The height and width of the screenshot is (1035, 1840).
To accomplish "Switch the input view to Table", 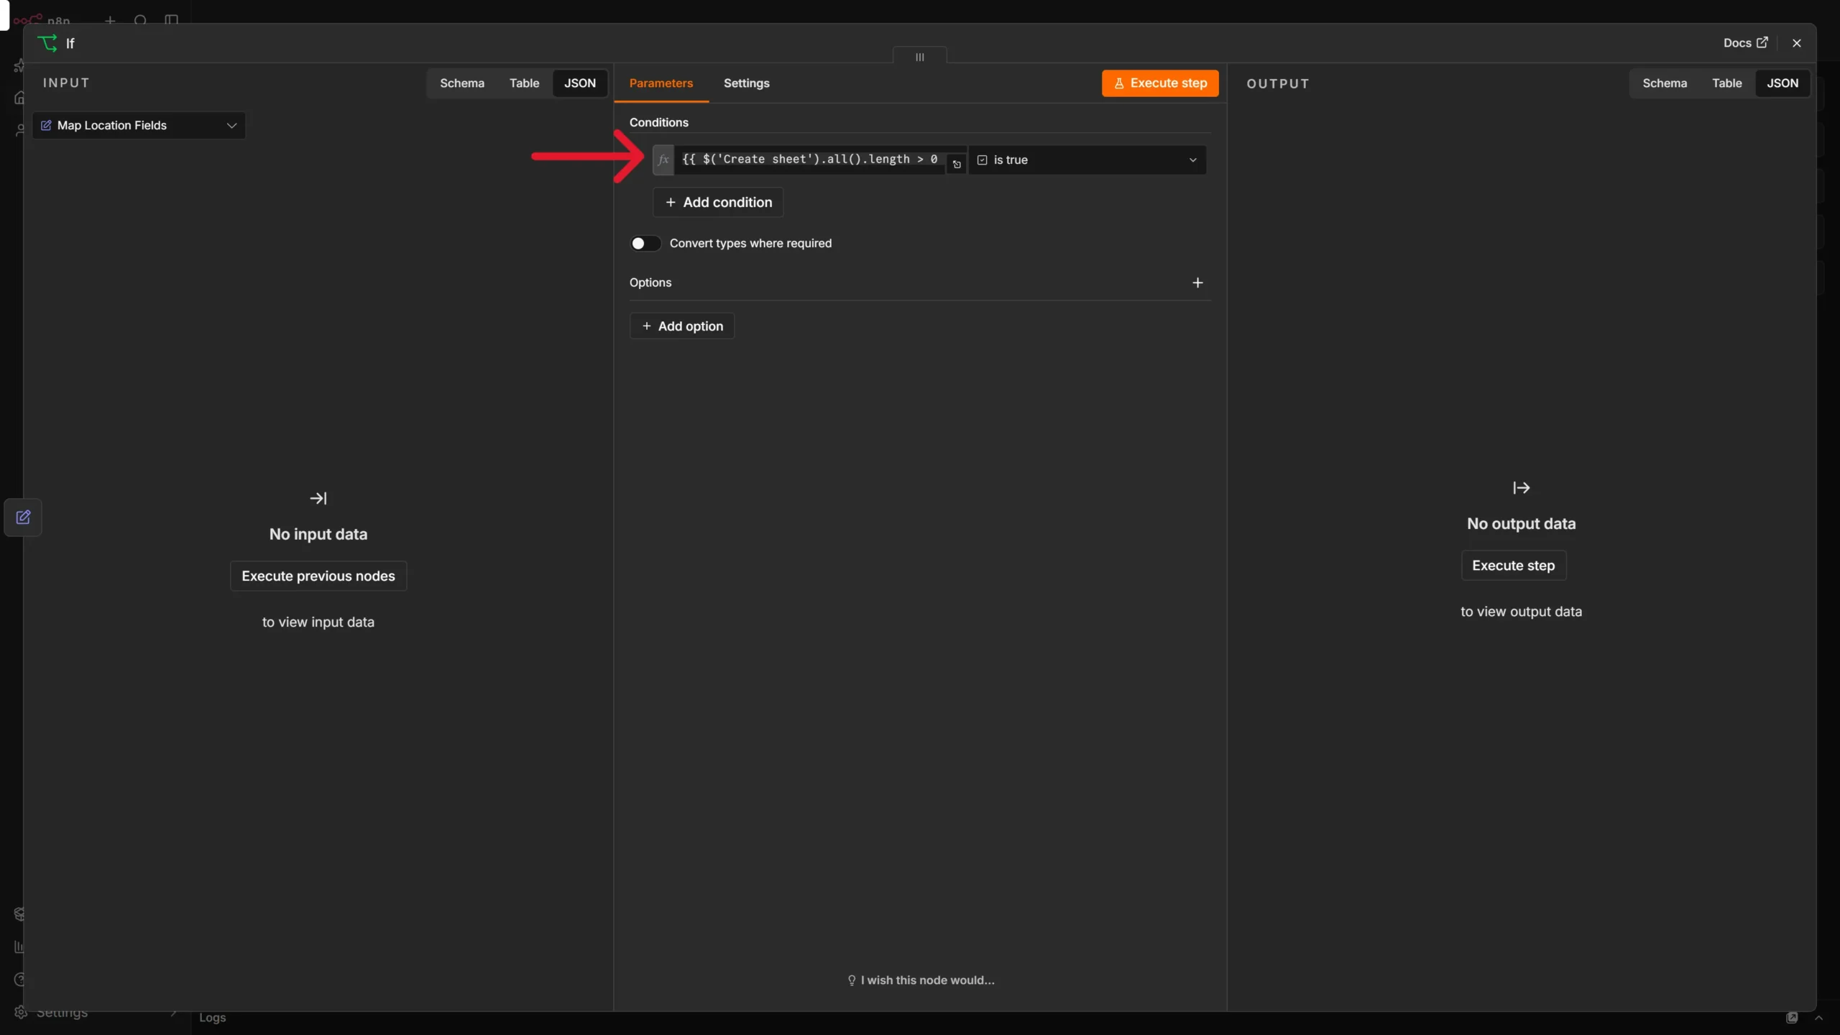I will (524, 83).
